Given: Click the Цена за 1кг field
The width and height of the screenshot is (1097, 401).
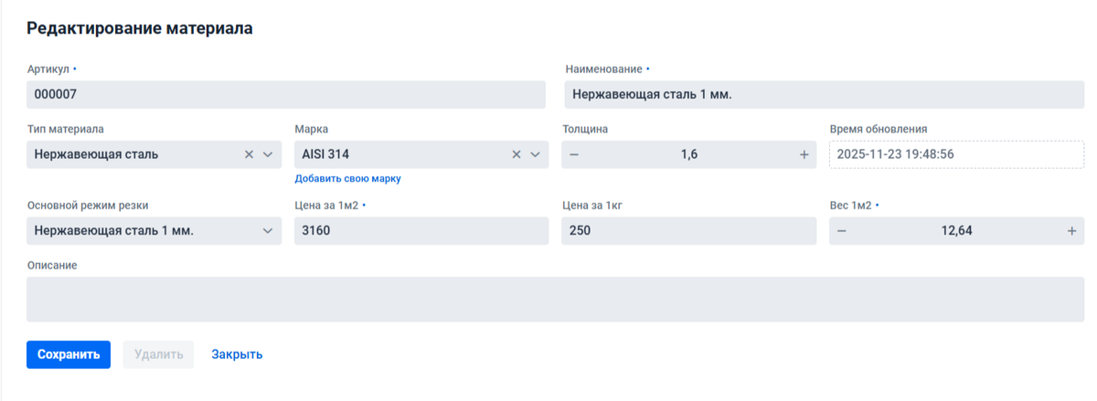Looking at the screenshot, I should point(687,231).
